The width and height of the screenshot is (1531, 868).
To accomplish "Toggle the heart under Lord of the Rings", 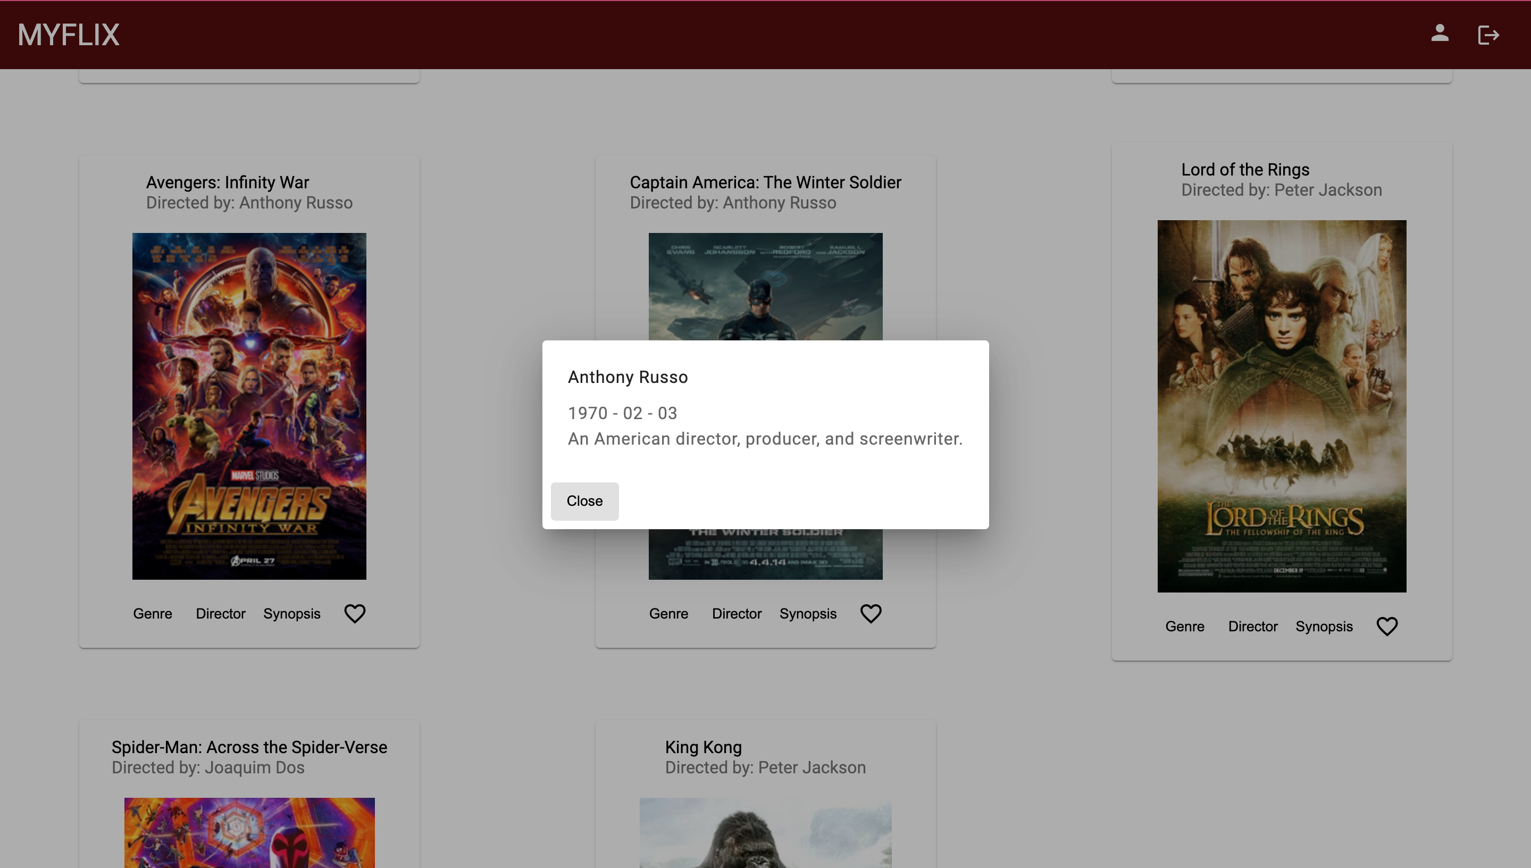I will [1386, 626].
